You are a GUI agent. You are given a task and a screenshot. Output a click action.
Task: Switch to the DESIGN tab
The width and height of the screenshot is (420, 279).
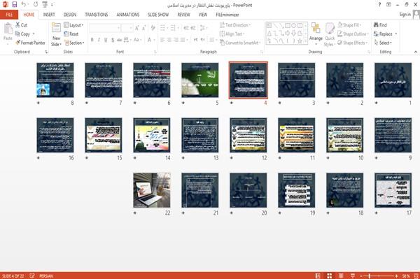tap(69, 15)
